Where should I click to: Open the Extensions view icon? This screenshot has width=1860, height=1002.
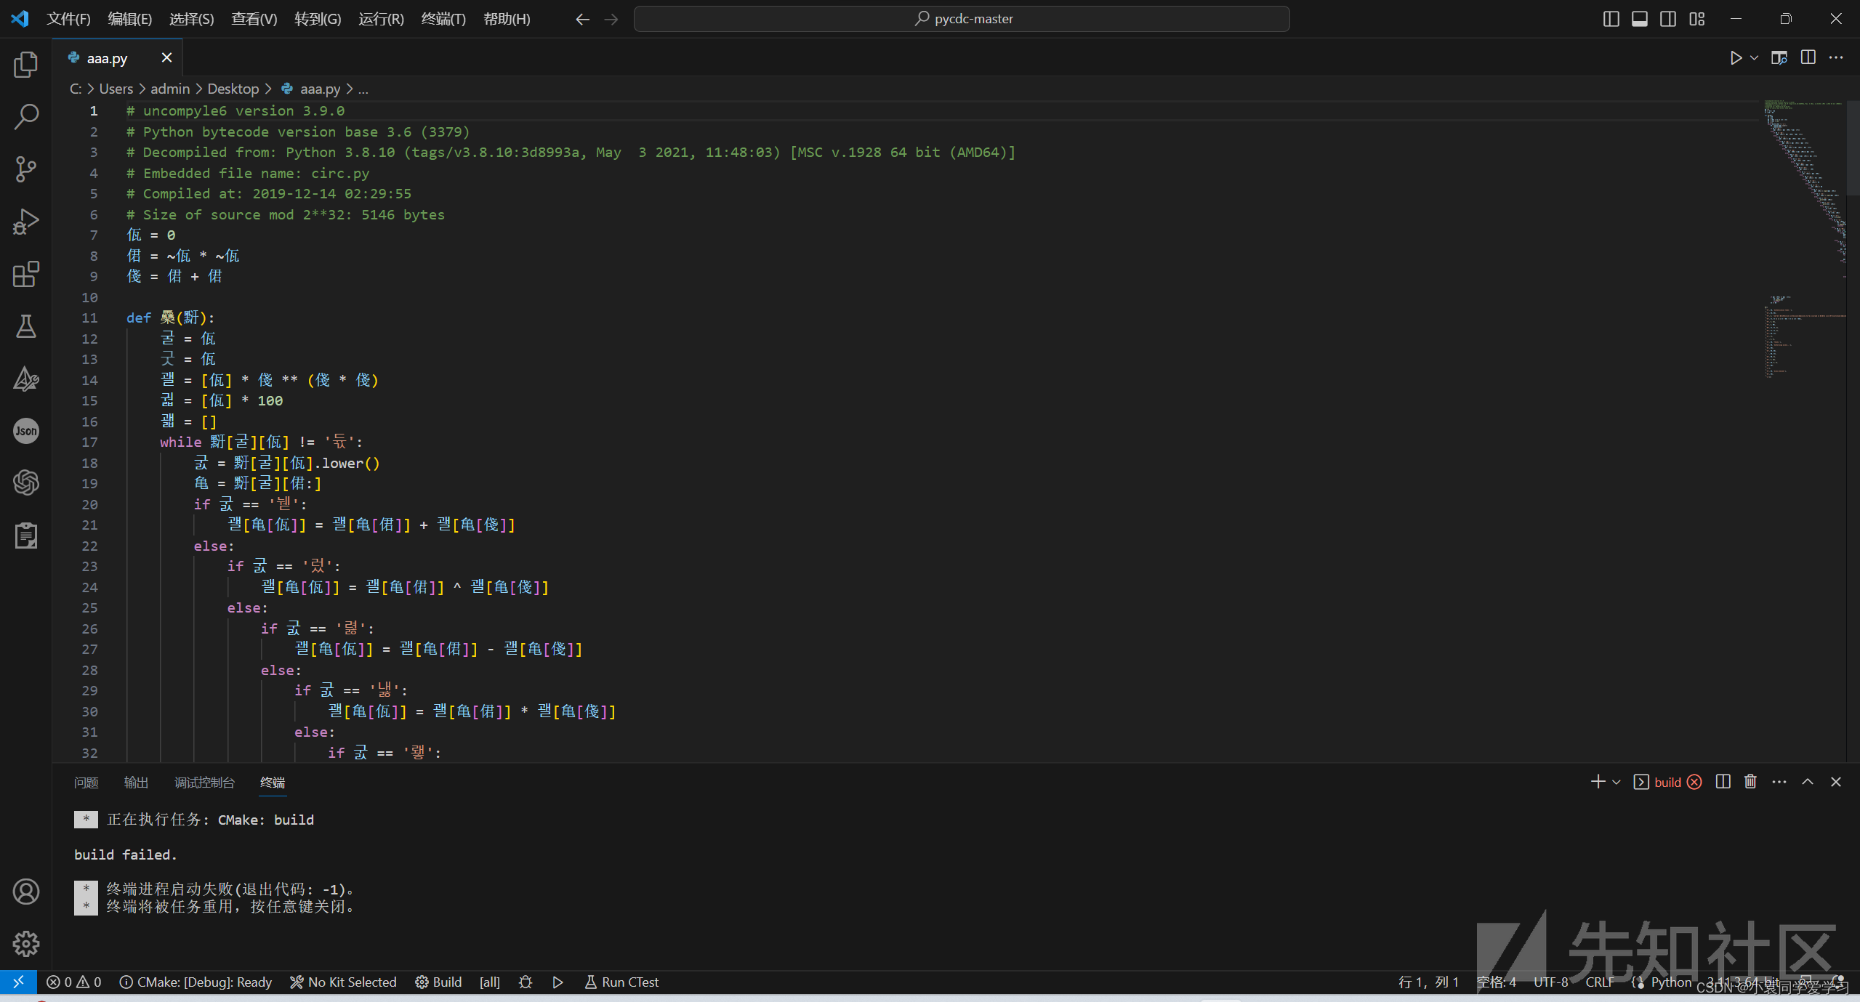click(26, 274)
